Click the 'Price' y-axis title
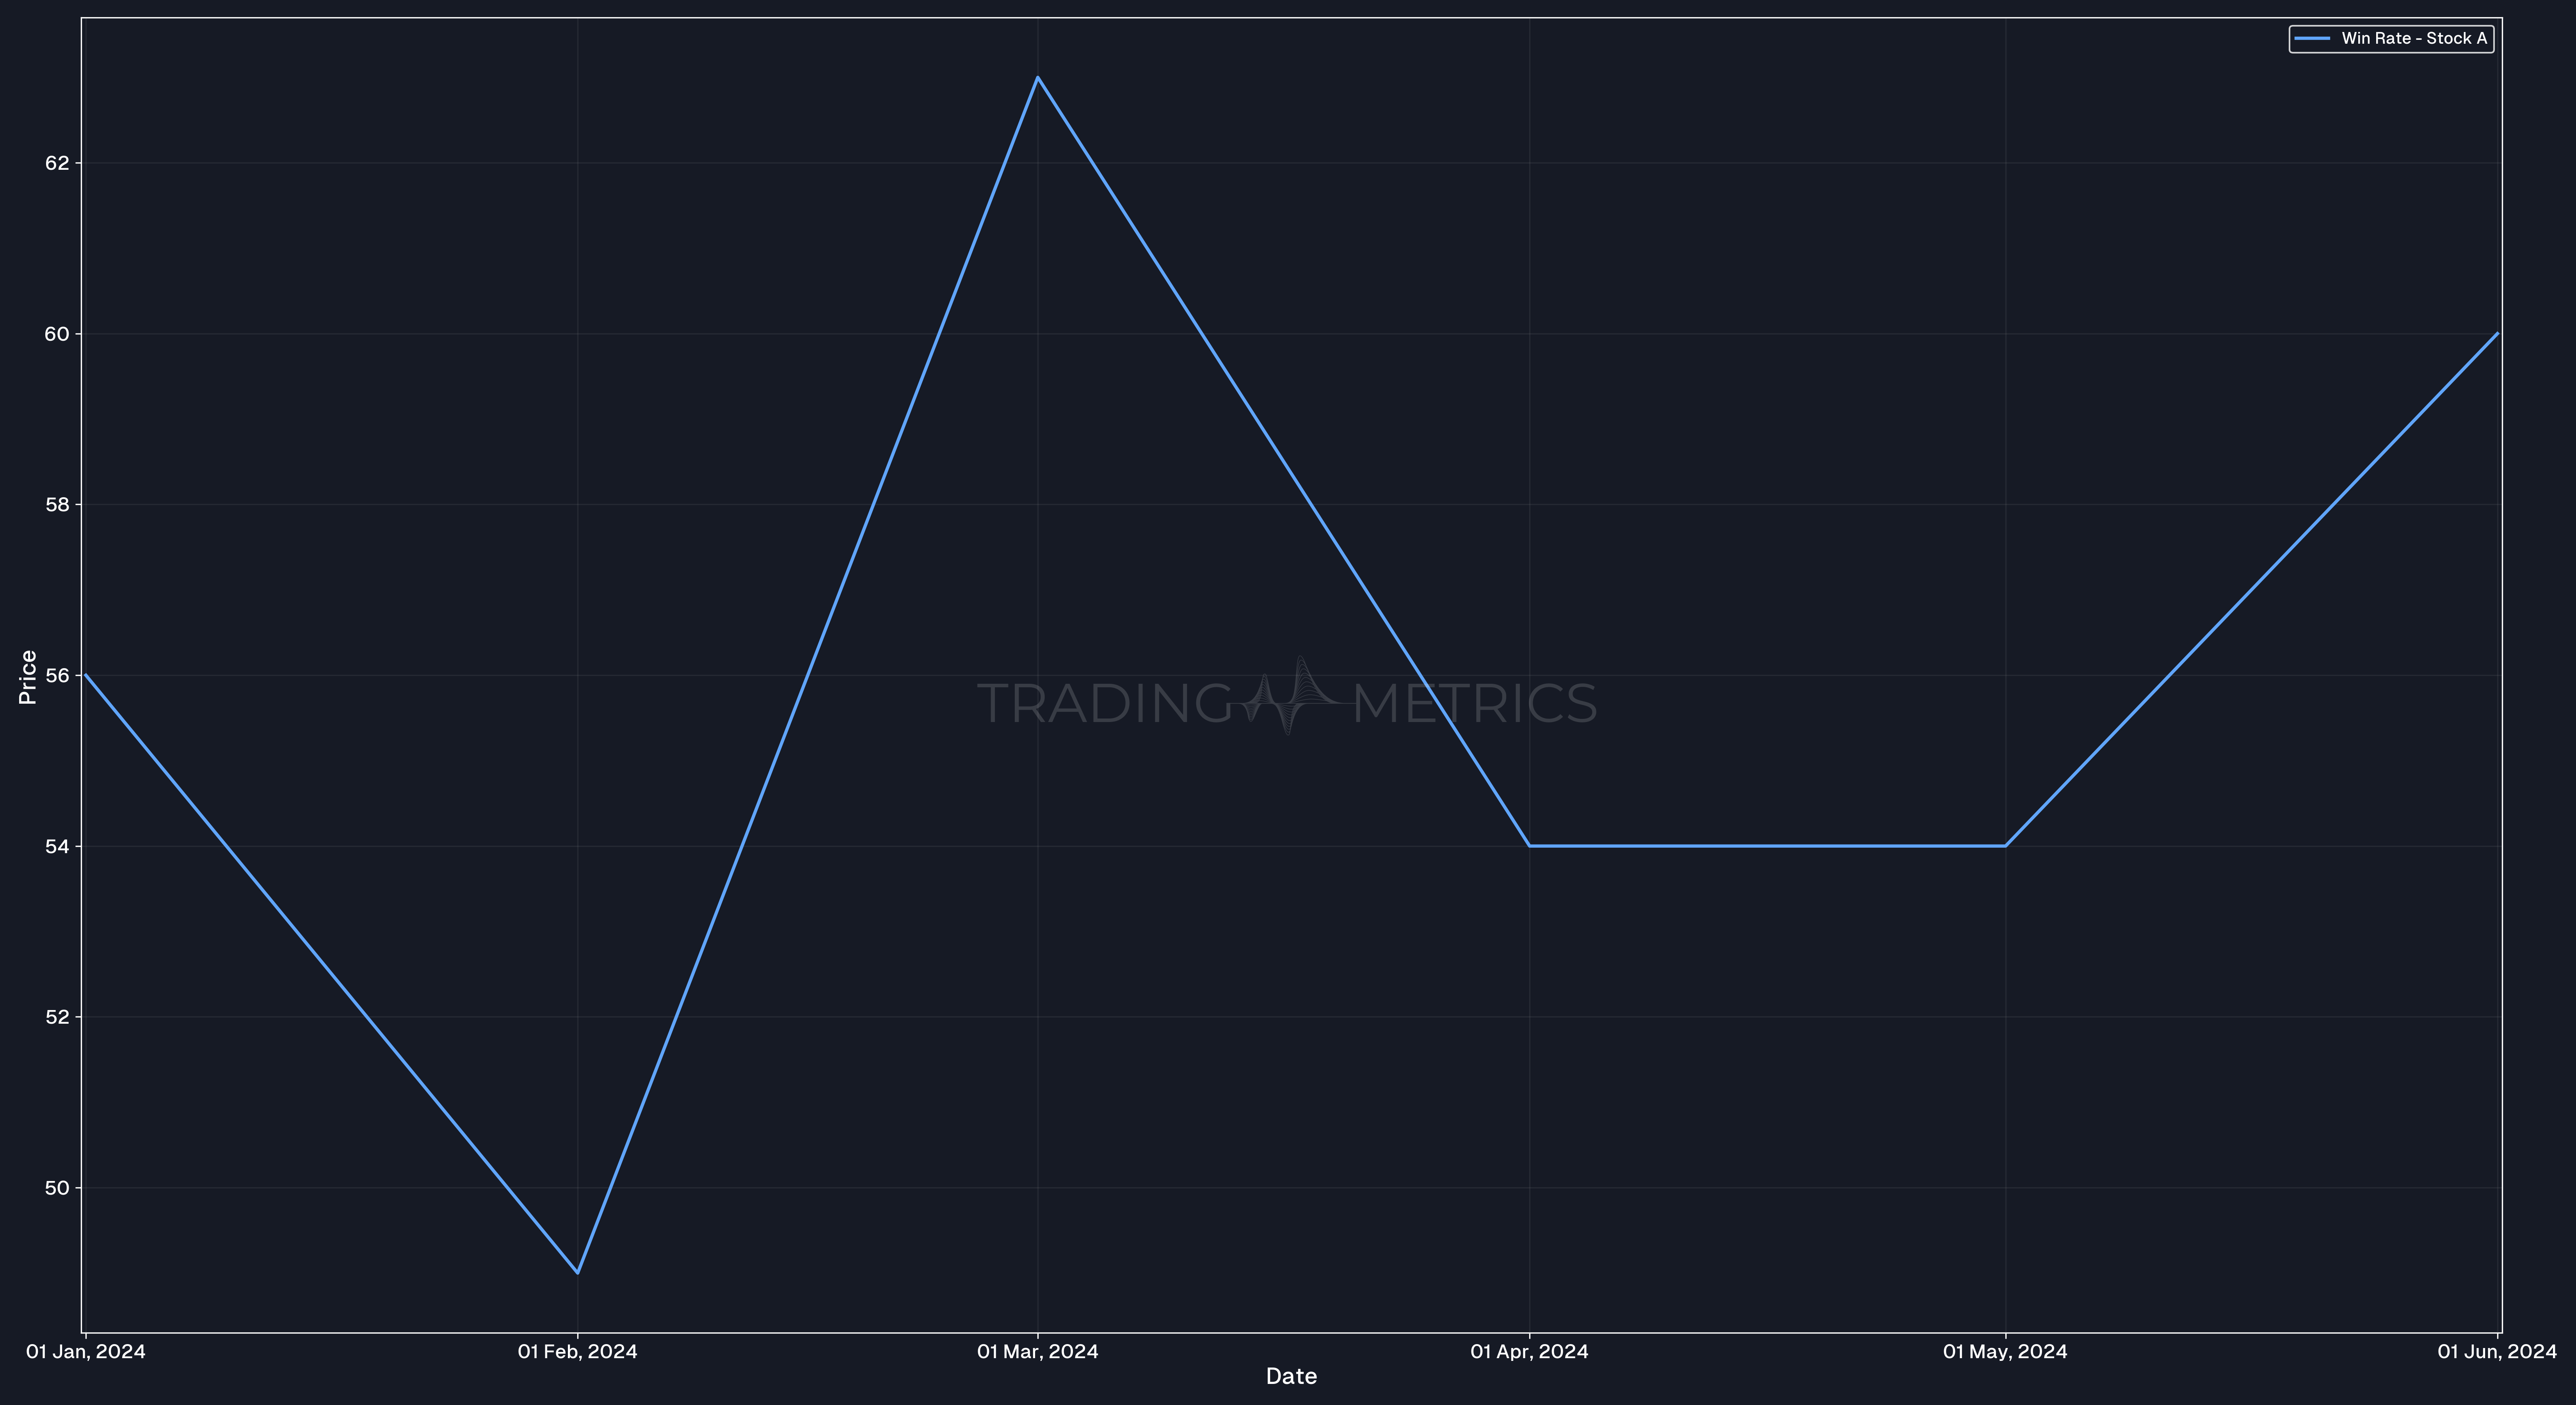Screen dimensions: 2576x1405 point(28,677)
